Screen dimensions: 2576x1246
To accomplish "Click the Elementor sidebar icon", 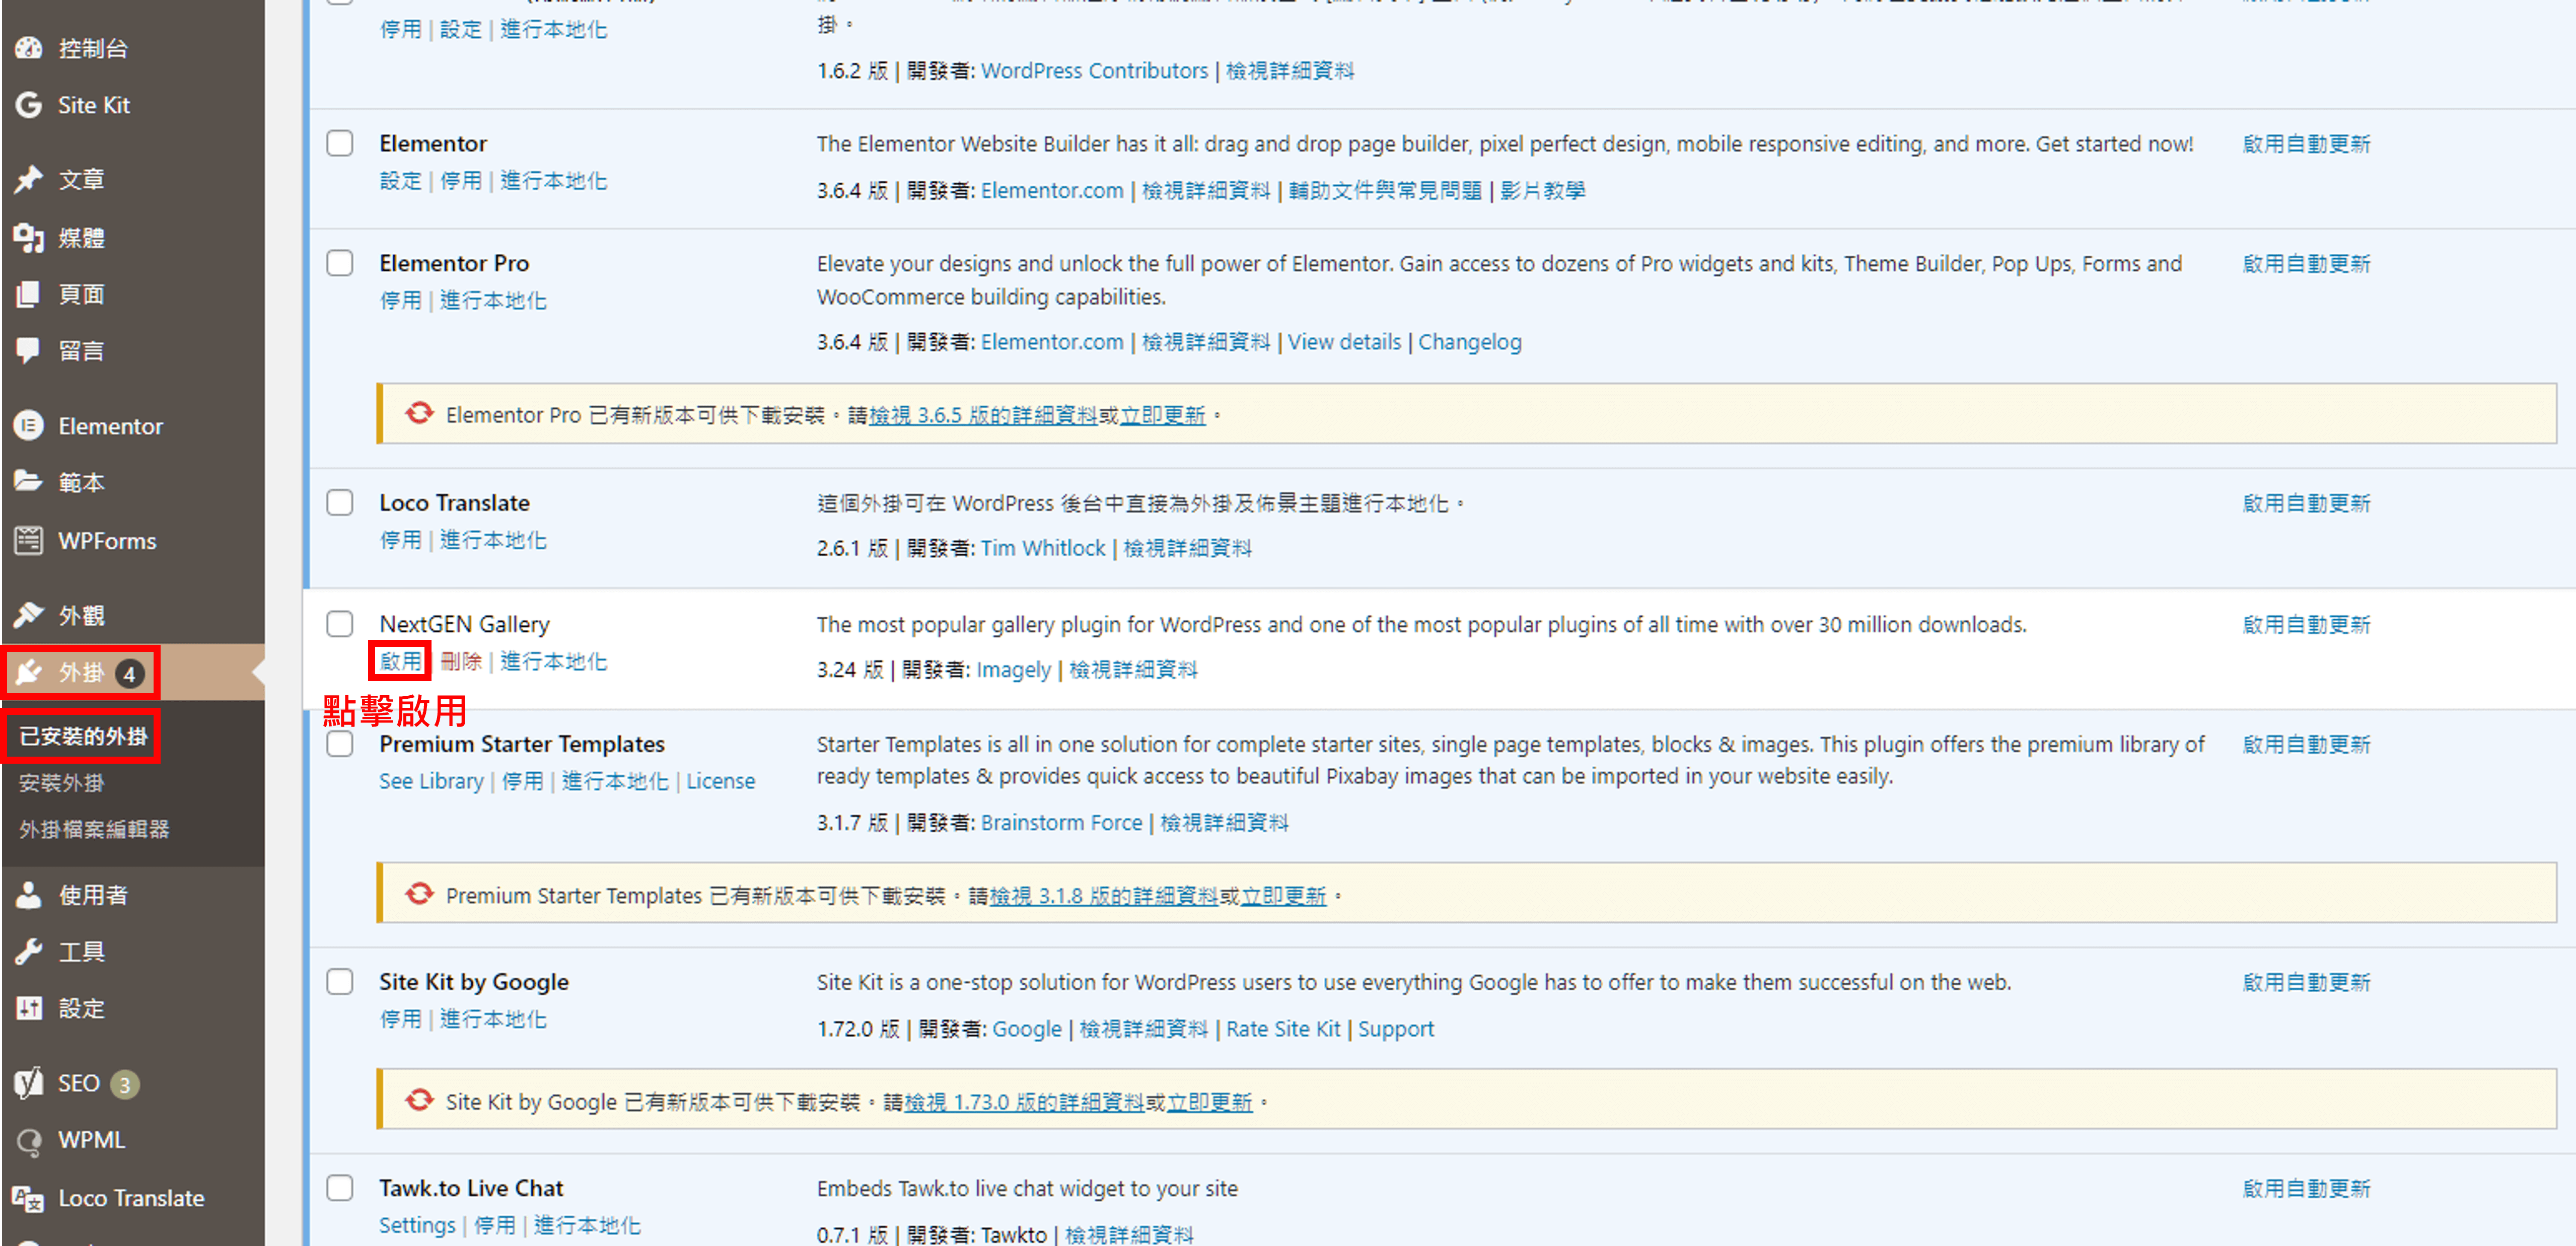I will (28, 426).
